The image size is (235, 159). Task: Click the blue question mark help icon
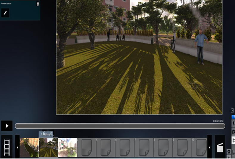coord(233,117)
